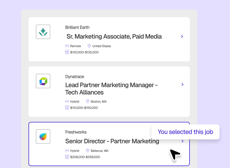Click the United States location pin icon
The width and height of the screenshot is (230, 168).
coord(89,46)
